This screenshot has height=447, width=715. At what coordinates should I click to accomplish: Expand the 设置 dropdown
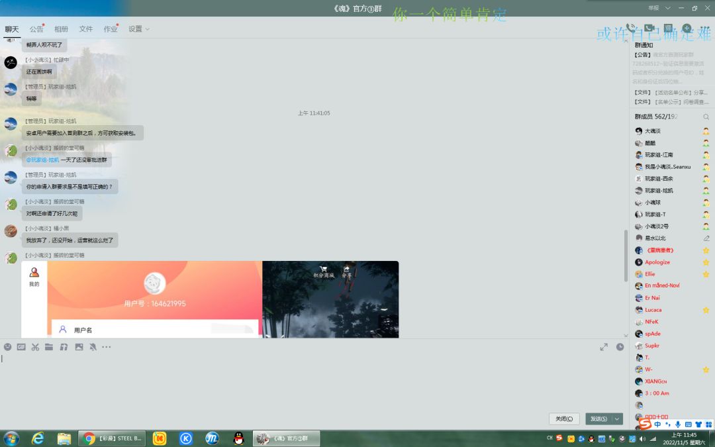(138, 29)
